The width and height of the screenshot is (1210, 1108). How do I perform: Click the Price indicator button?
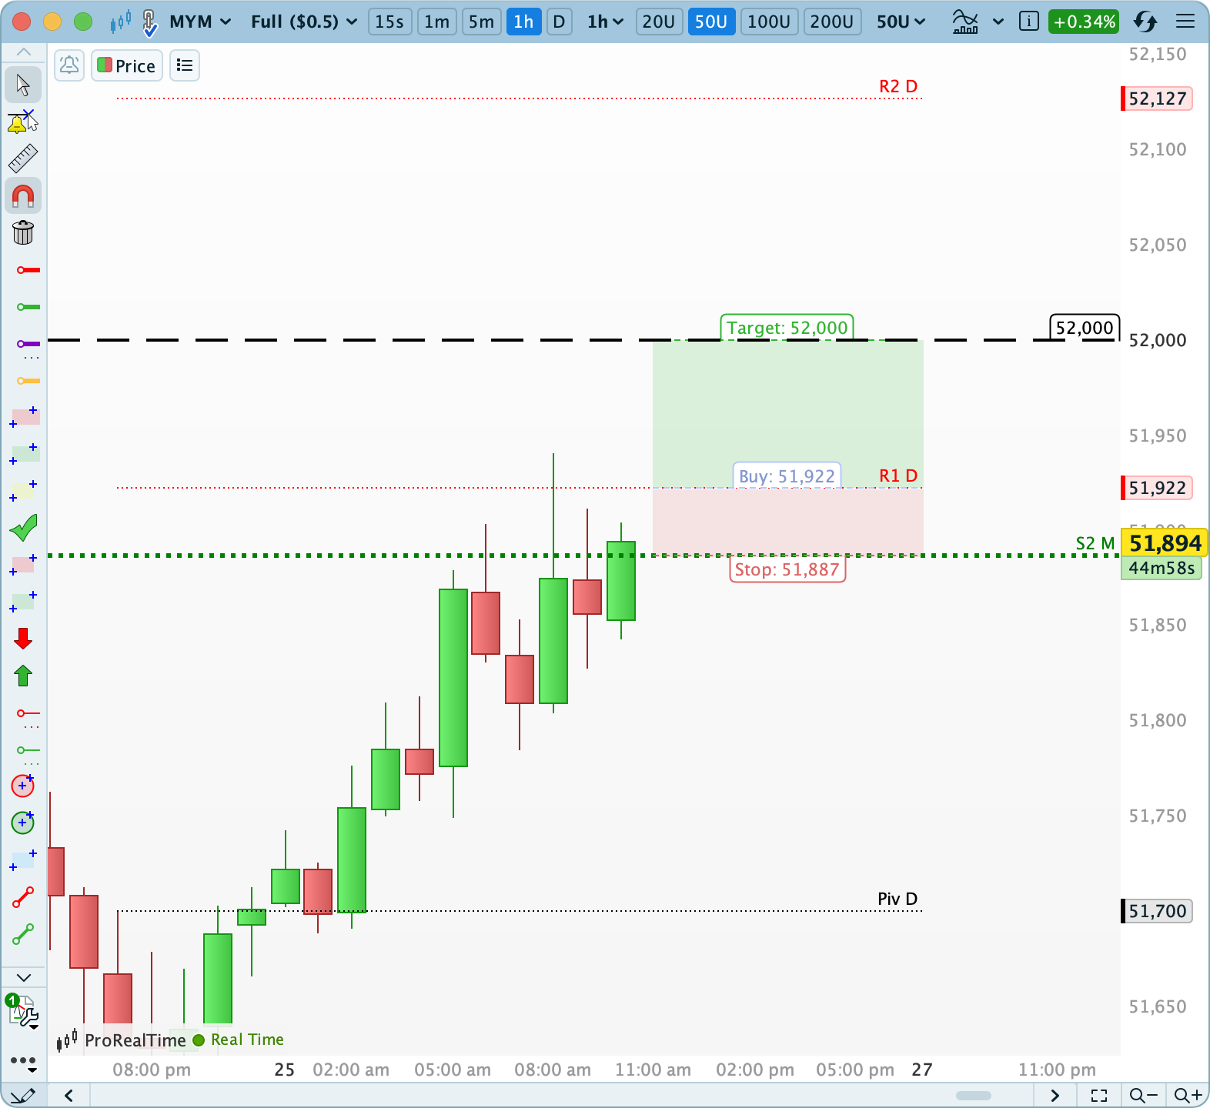point(127,65)
